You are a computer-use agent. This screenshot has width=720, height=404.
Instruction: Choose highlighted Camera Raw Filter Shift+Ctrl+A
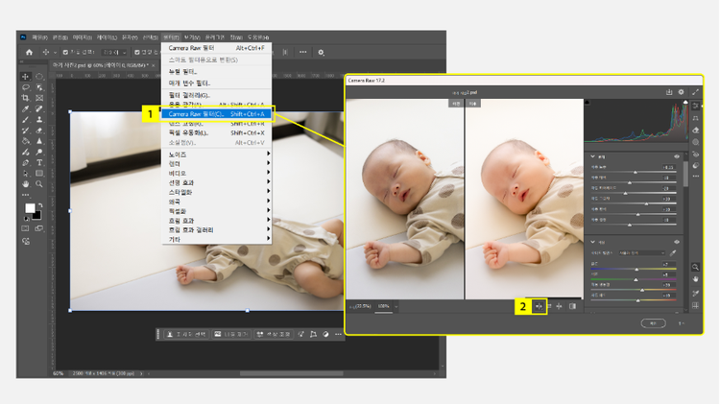pos(216,114)
